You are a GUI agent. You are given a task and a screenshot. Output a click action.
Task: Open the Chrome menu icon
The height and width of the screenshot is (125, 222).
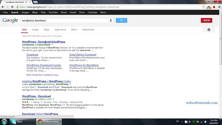tap(219, 7)
